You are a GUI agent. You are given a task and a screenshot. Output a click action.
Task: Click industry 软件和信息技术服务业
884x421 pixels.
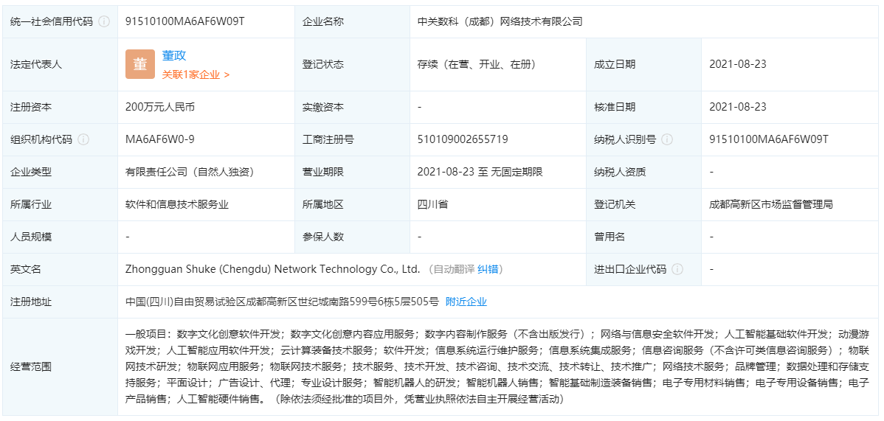tap(177, 204)
